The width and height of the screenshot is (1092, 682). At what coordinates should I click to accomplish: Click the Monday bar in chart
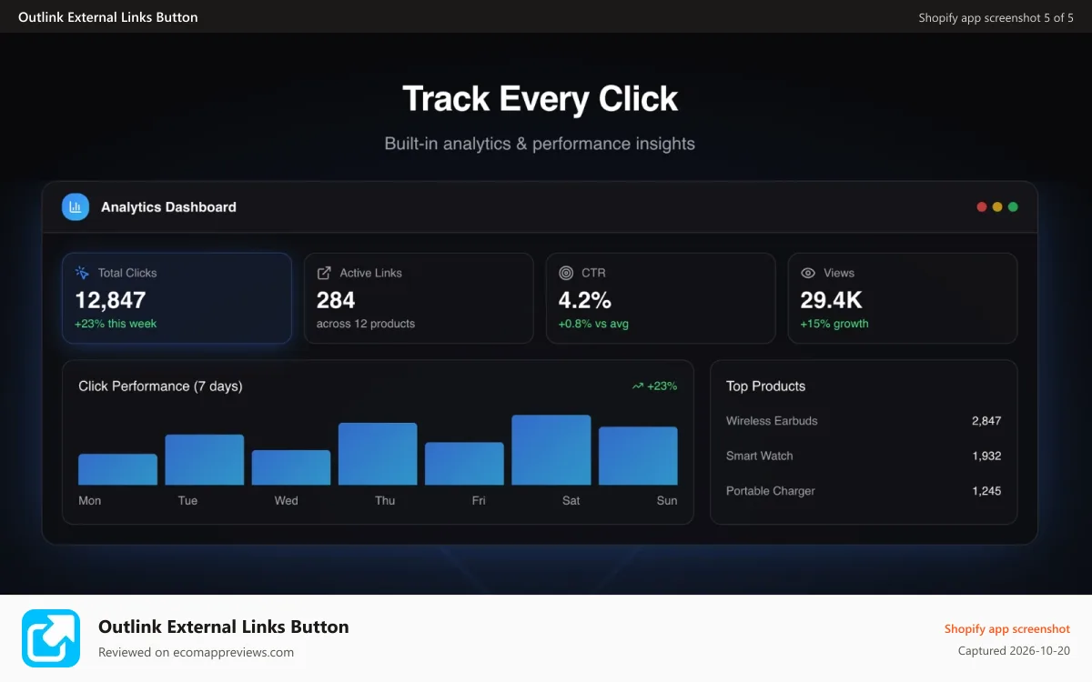[x=117, y=469]
